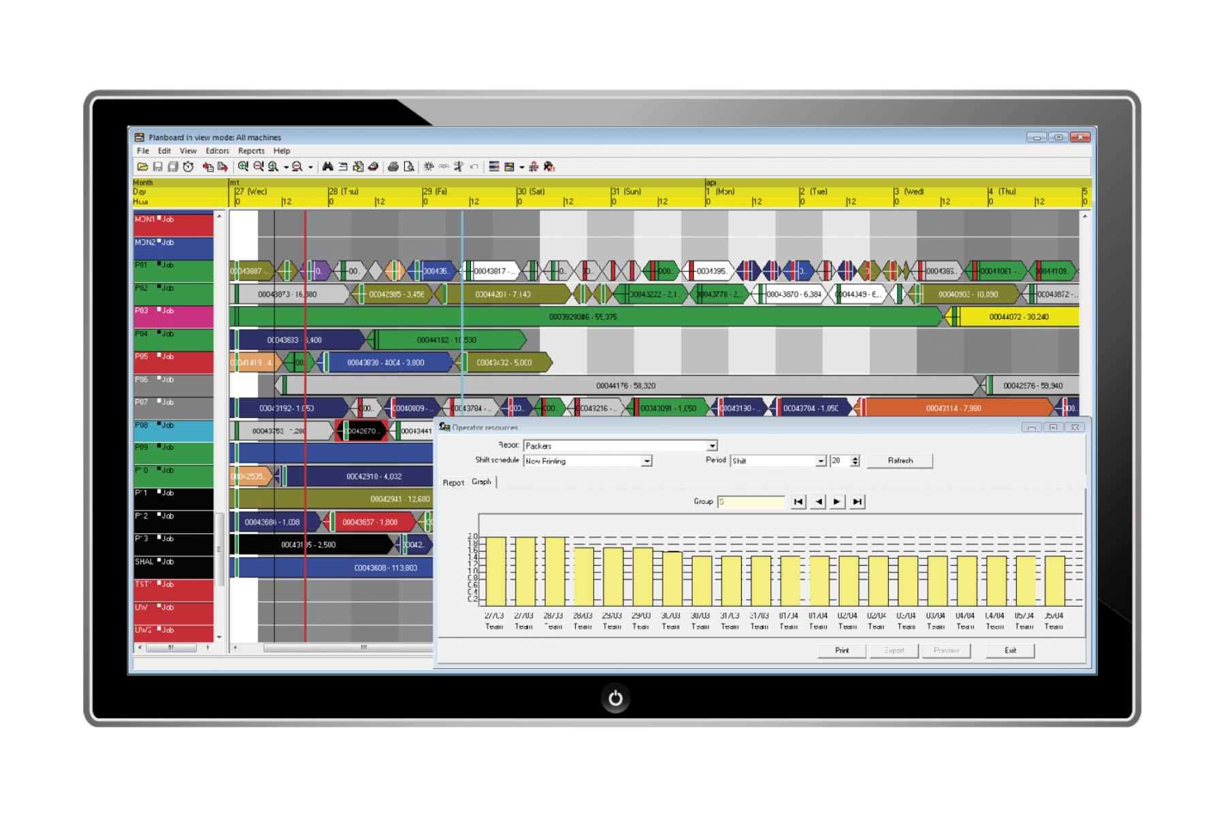Open the Period dropdown set to Shift
The height and width of the screenshot is (816, 1225).
819,460
